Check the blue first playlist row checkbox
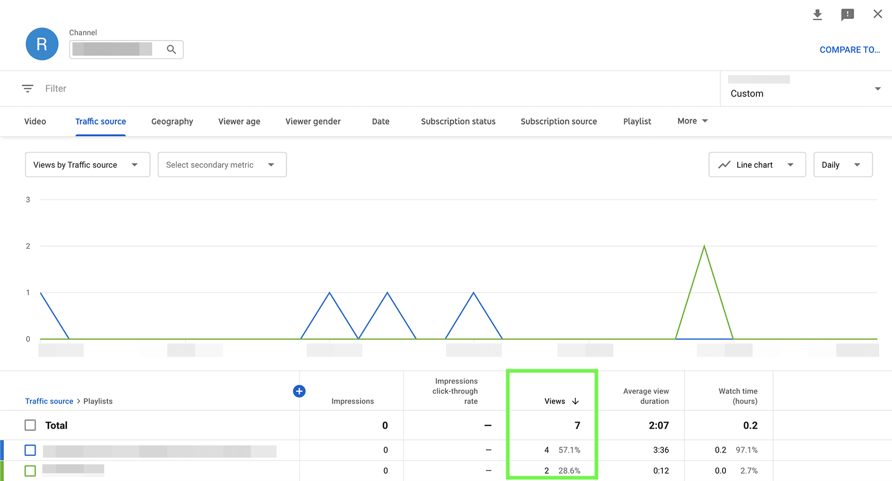The width and height of the screenshot is (892, 481). pos(30,450)
